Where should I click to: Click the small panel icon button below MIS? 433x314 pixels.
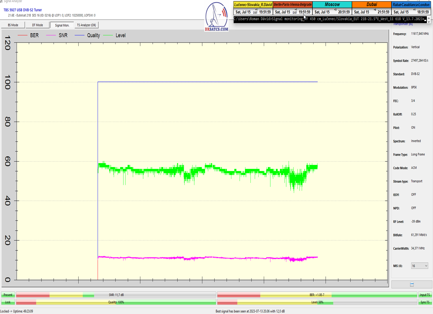tap(412, 285)
